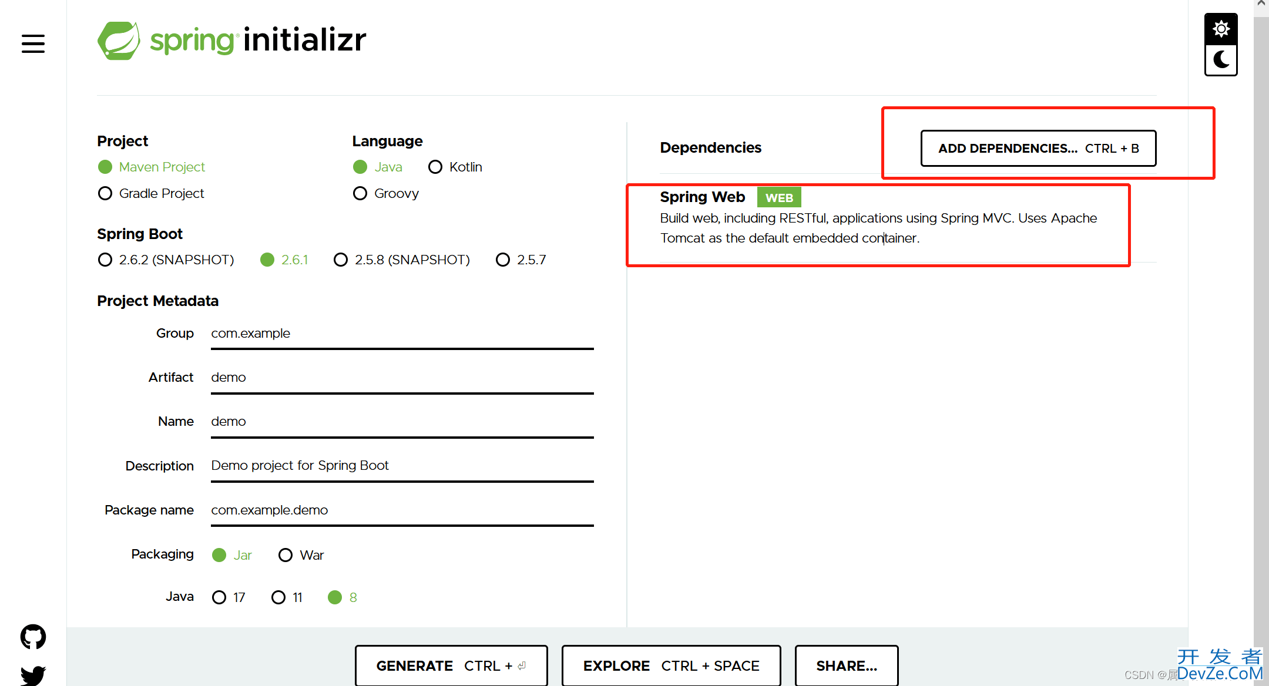Click the Spring Initializr logo
The image size is (1269, 686).
tap(231, 41)
